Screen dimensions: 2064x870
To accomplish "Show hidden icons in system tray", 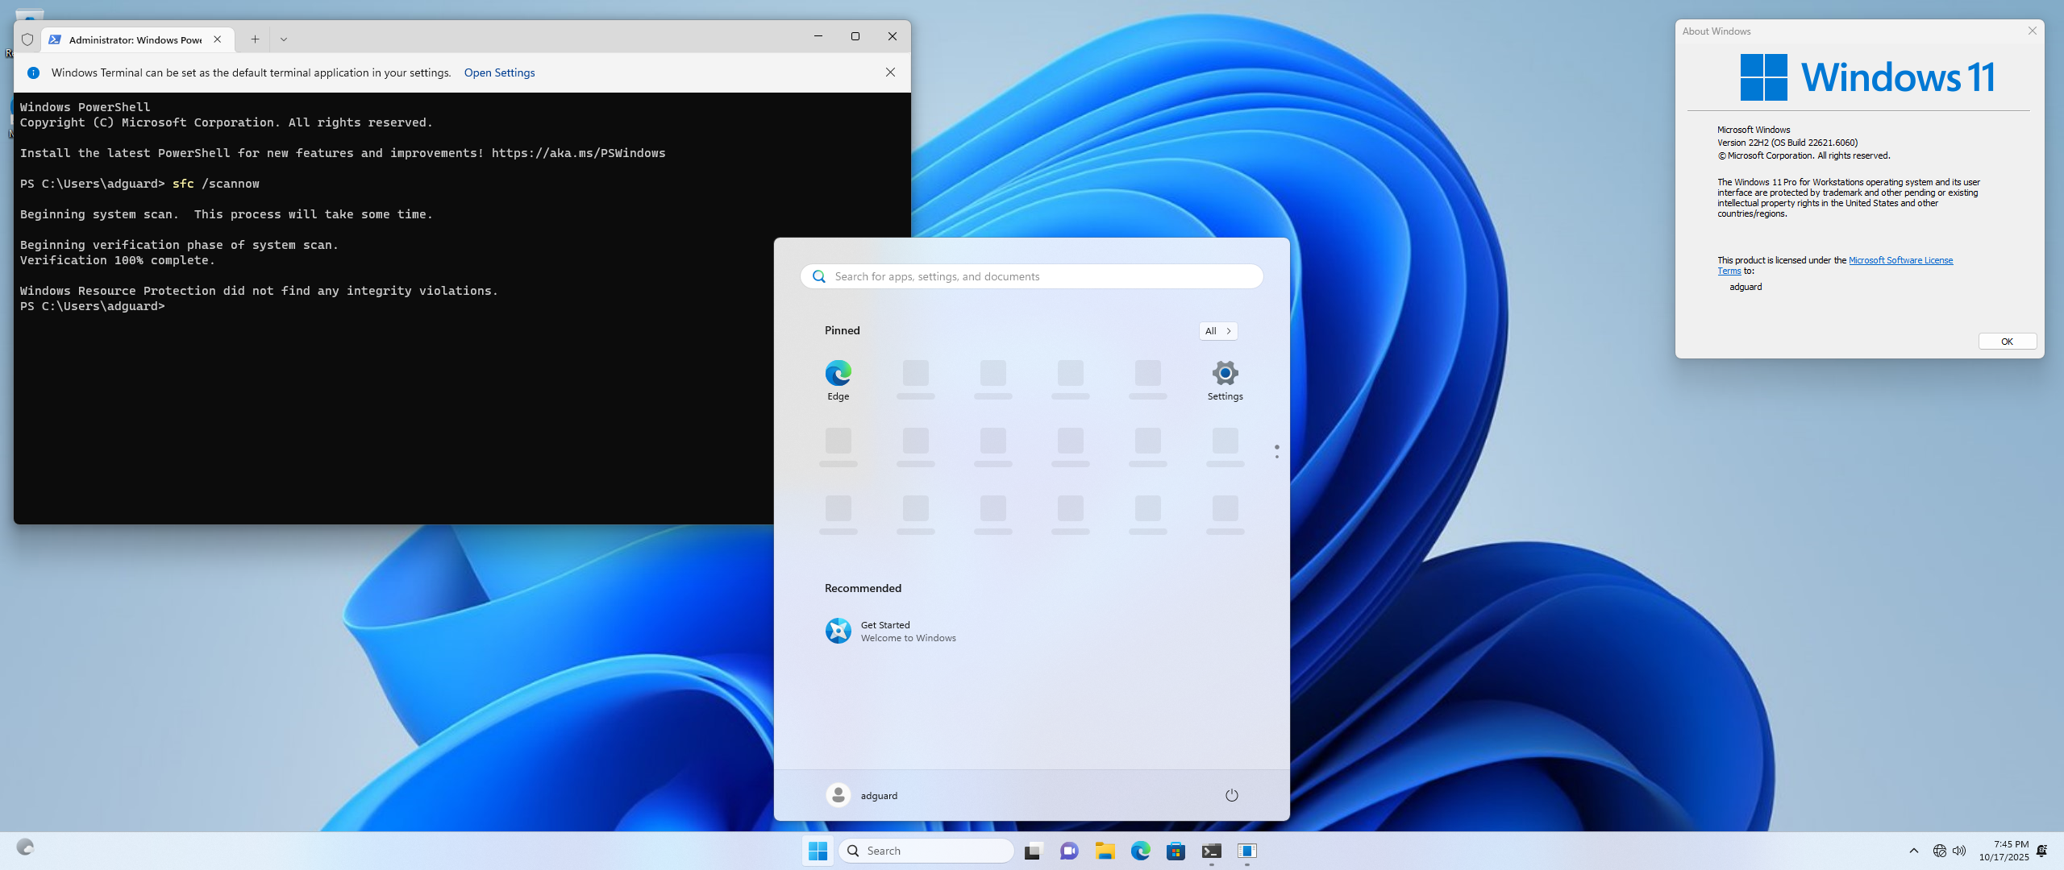I will 1913,851.
